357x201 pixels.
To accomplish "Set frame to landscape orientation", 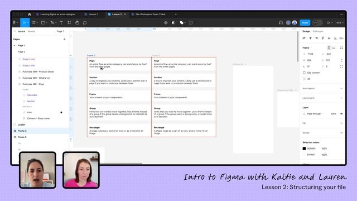I will click(334, 48).
